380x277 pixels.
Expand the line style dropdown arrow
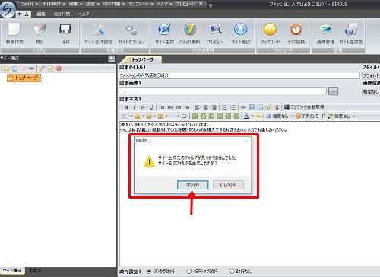[178, 116]
